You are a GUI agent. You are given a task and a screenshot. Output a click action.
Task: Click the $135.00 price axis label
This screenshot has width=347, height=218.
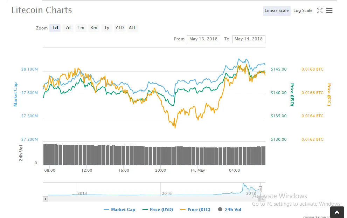click(x=279, y=116)
